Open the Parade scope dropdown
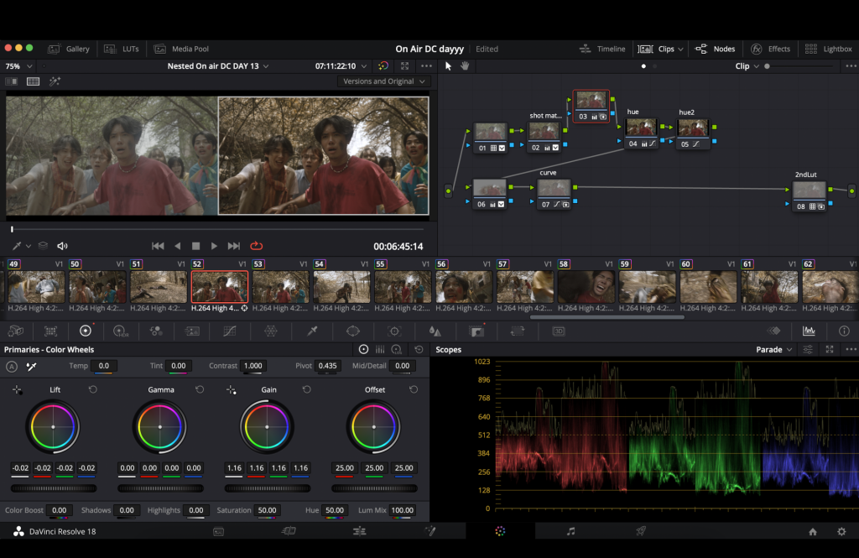Image resolution: width=859 pixels, height=558 pixels. 773,349
